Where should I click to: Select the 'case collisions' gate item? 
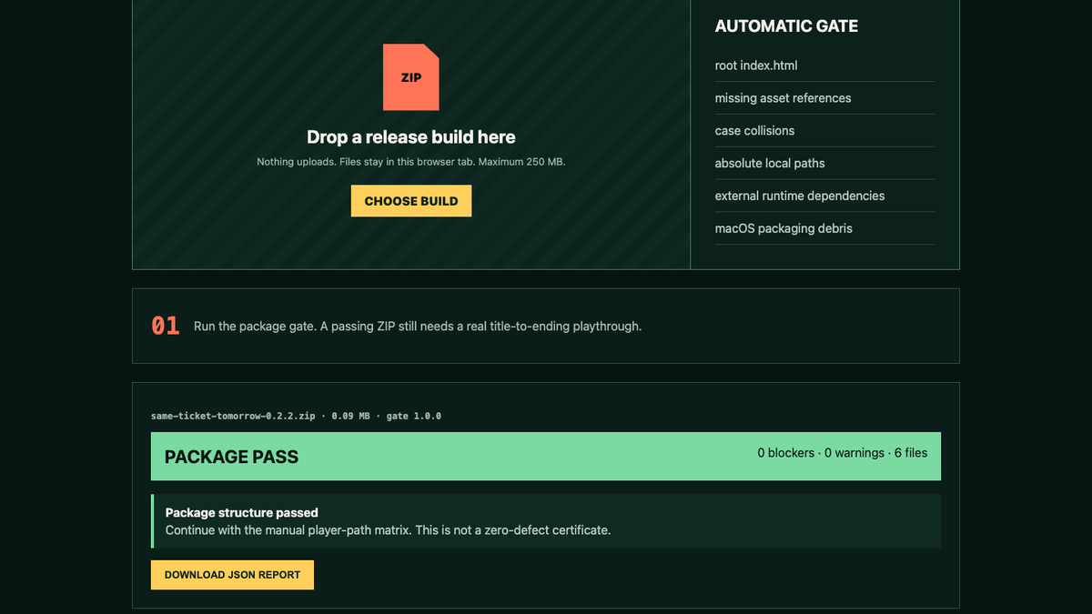tap(824, 131)
